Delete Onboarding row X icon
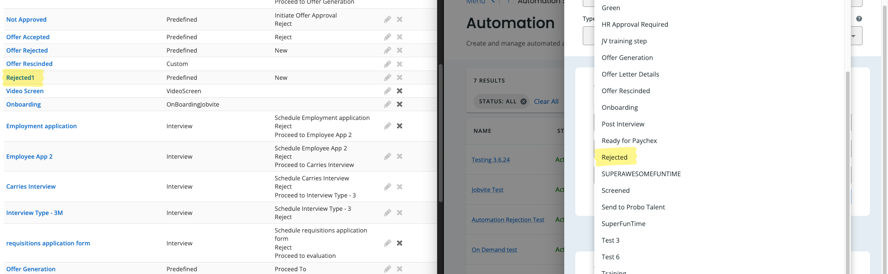 400,104
